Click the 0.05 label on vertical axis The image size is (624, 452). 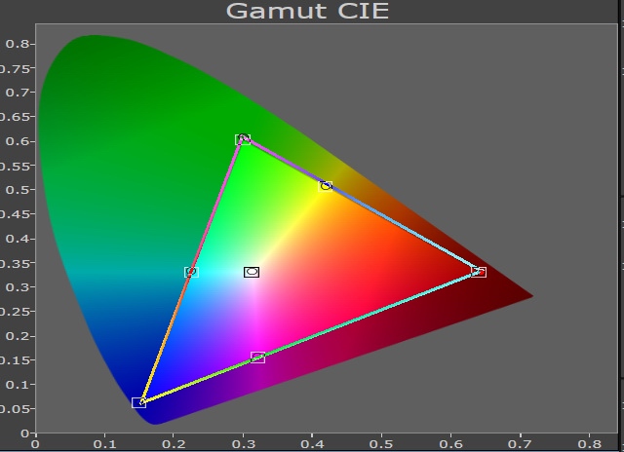(15, 409)
